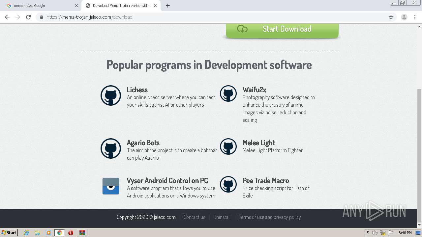The image size is (422, 237).
Task: Open a new tab with the plus button
Action: (x=168, y=6)
